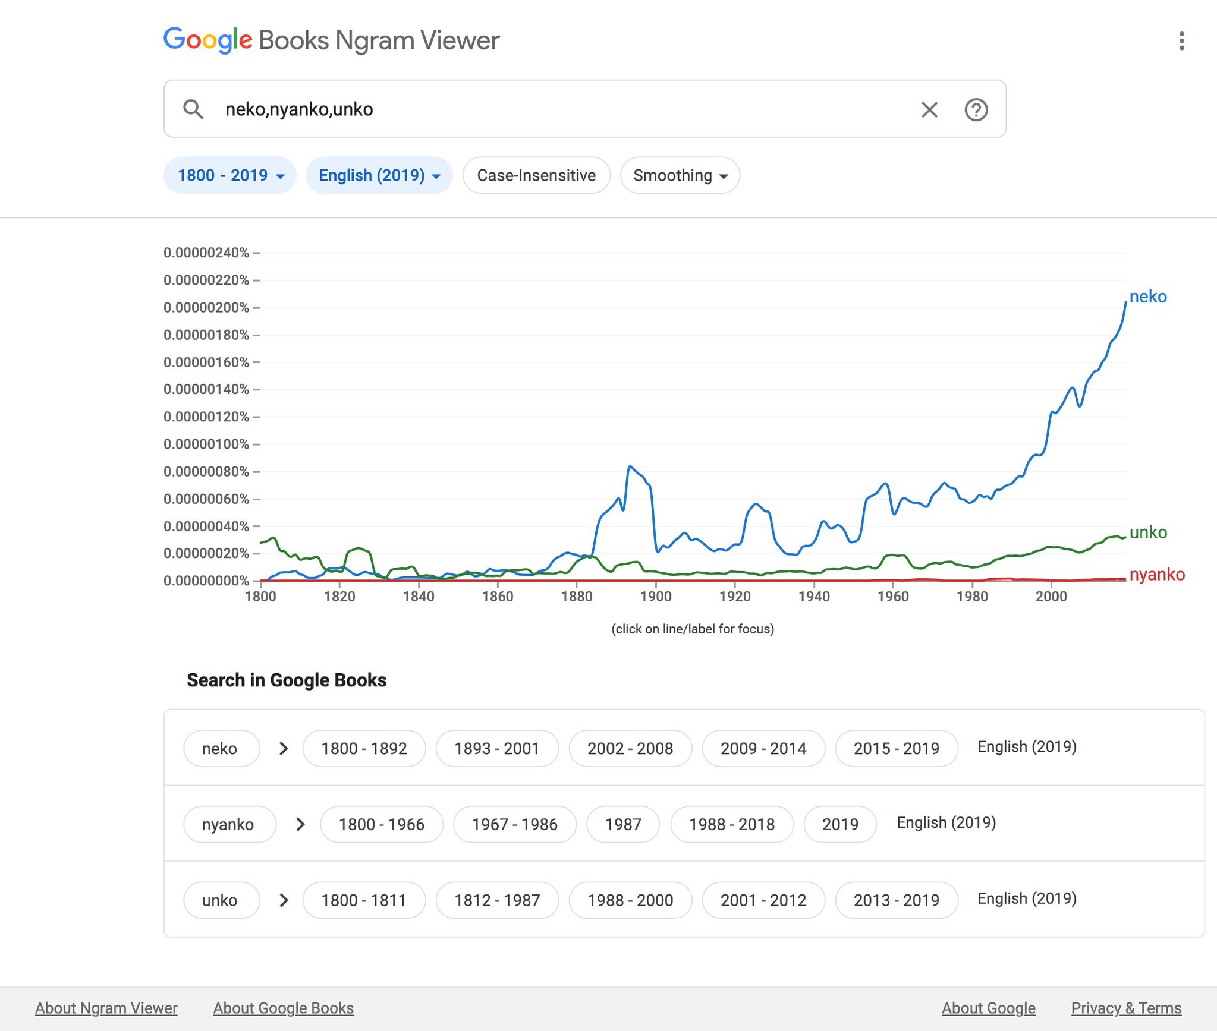Click the chevron arrow next to nyanko

coord(300,824)
